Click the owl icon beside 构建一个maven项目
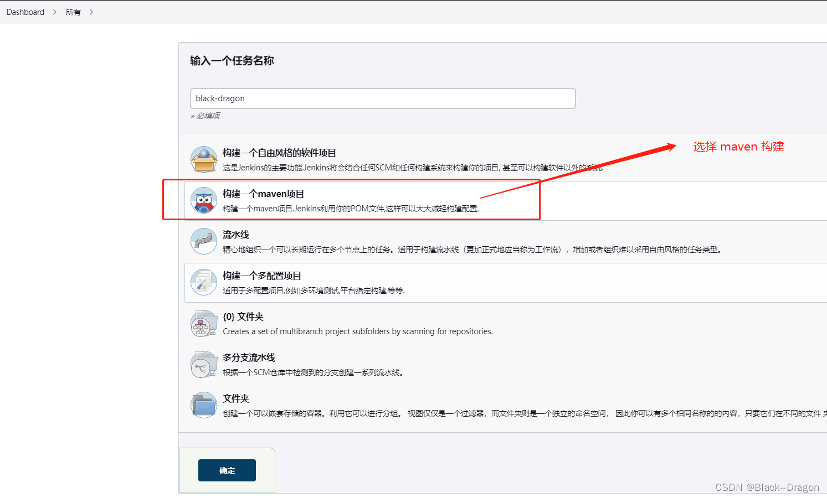827x498 pixels. tap(204, 200)
